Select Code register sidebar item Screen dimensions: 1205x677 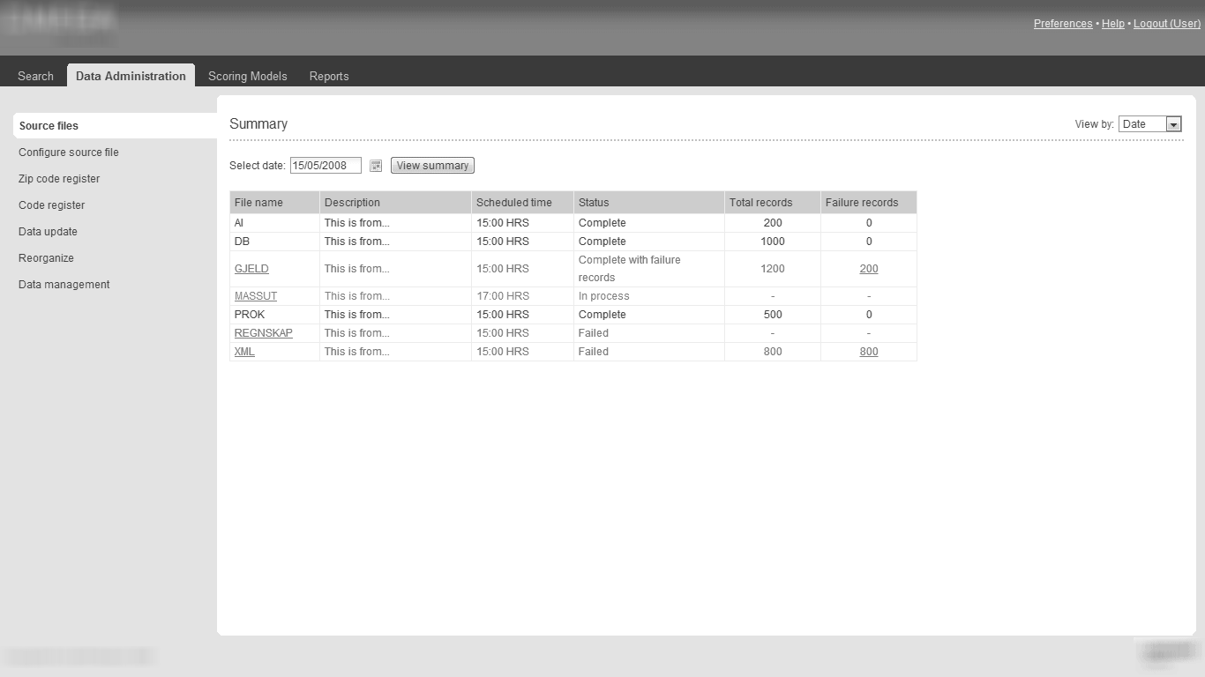tap(52, 205)
